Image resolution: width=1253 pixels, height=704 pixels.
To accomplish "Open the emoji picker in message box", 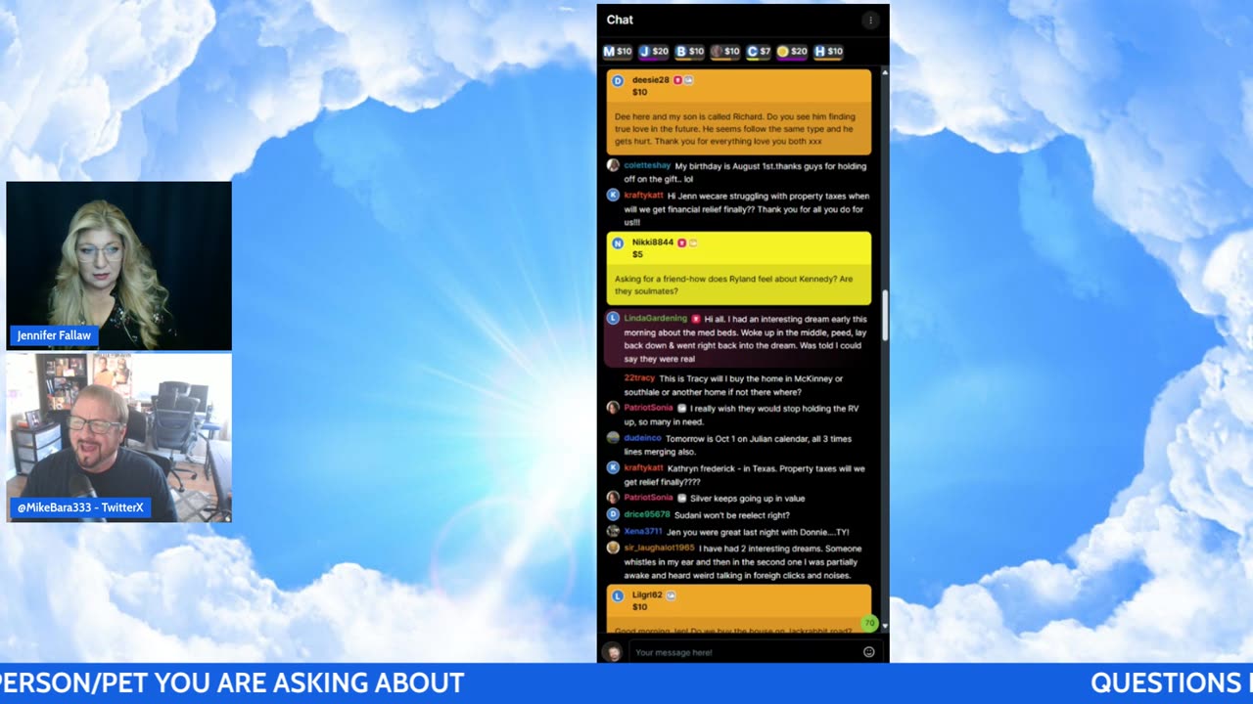I will (x=868, y=652).
